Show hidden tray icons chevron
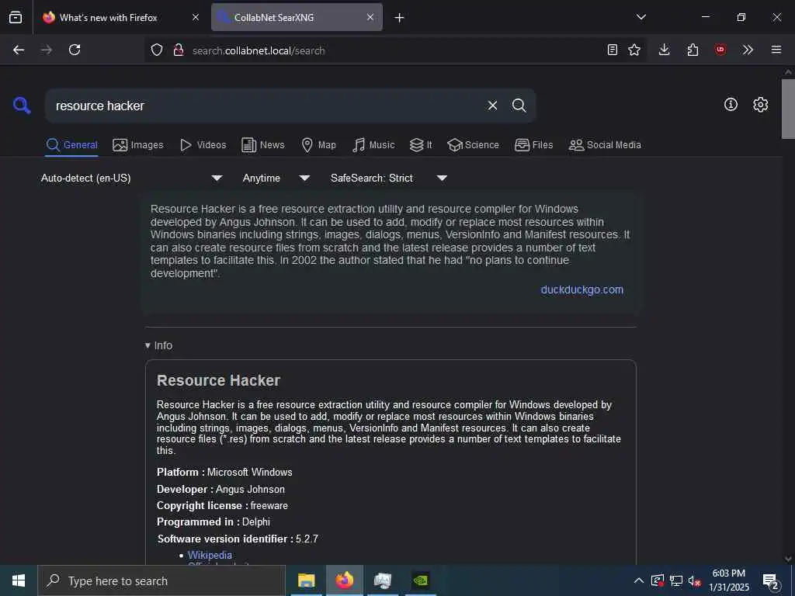 639,580
